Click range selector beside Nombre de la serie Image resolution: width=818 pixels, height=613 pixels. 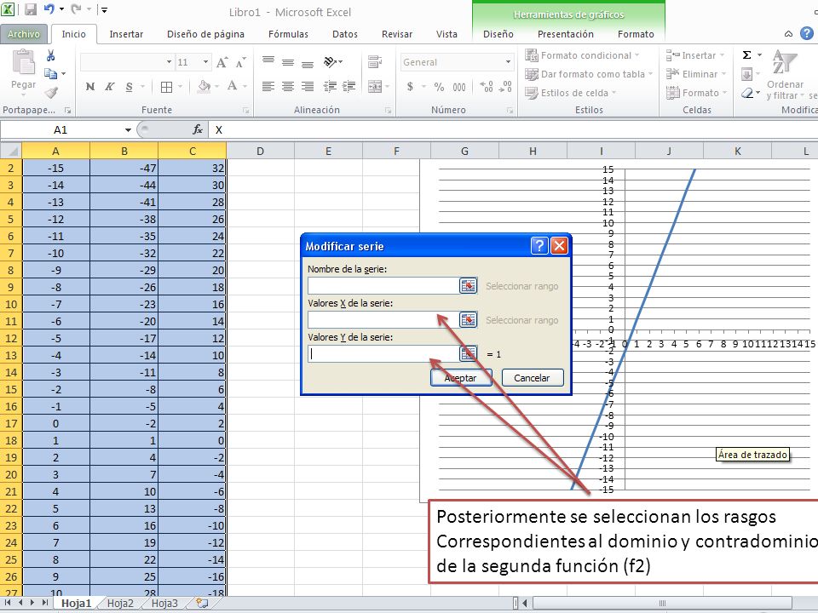click(468, 286)
